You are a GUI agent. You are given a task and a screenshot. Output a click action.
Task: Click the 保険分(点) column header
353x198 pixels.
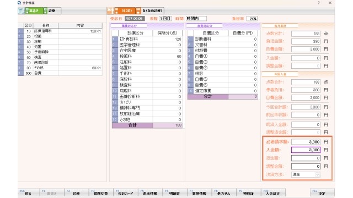[167, 33]
